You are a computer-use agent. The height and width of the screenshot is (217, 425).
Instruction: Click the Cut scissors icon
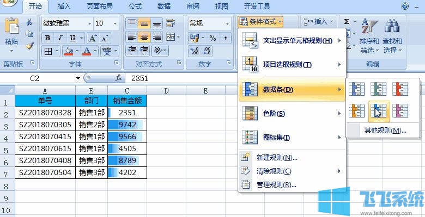[x=29, y=22]
